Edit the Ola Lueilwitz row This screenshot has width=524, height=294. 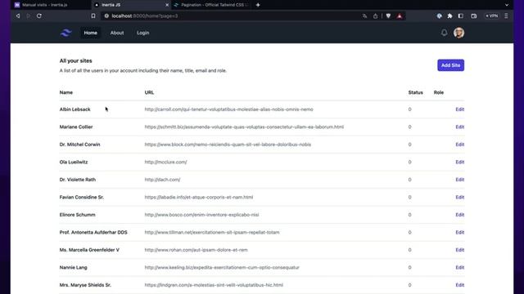click(460, 162)
